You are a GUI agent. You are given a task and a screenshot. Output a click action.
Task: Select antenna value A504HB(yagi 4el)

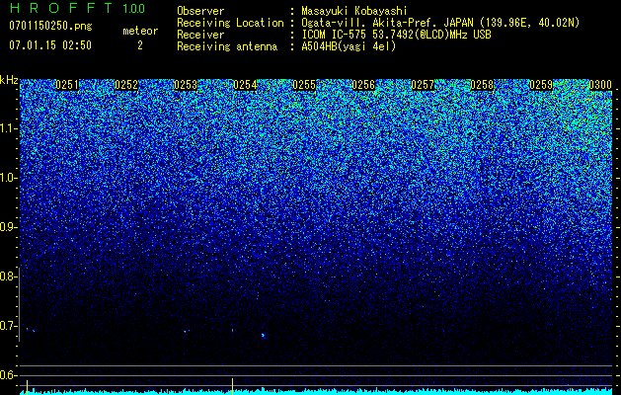[349, 46]
